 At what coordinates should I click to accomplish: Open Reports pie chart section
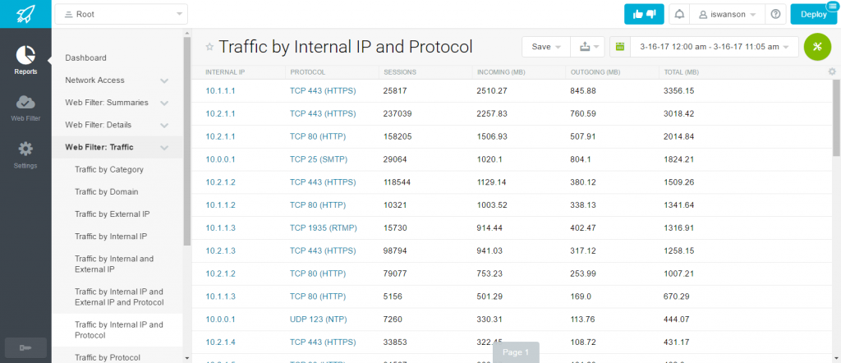point(25,60)
